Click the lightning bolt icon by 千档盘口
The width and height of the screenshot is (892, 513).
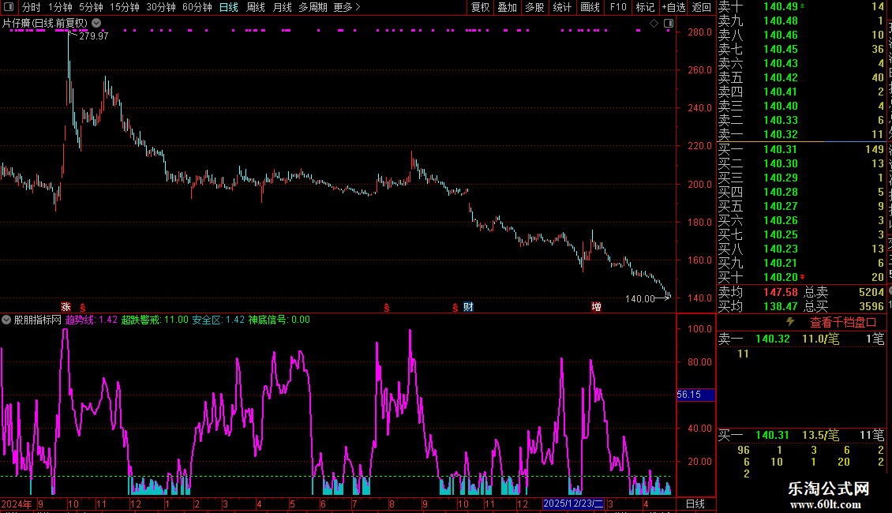coord(790,322)
